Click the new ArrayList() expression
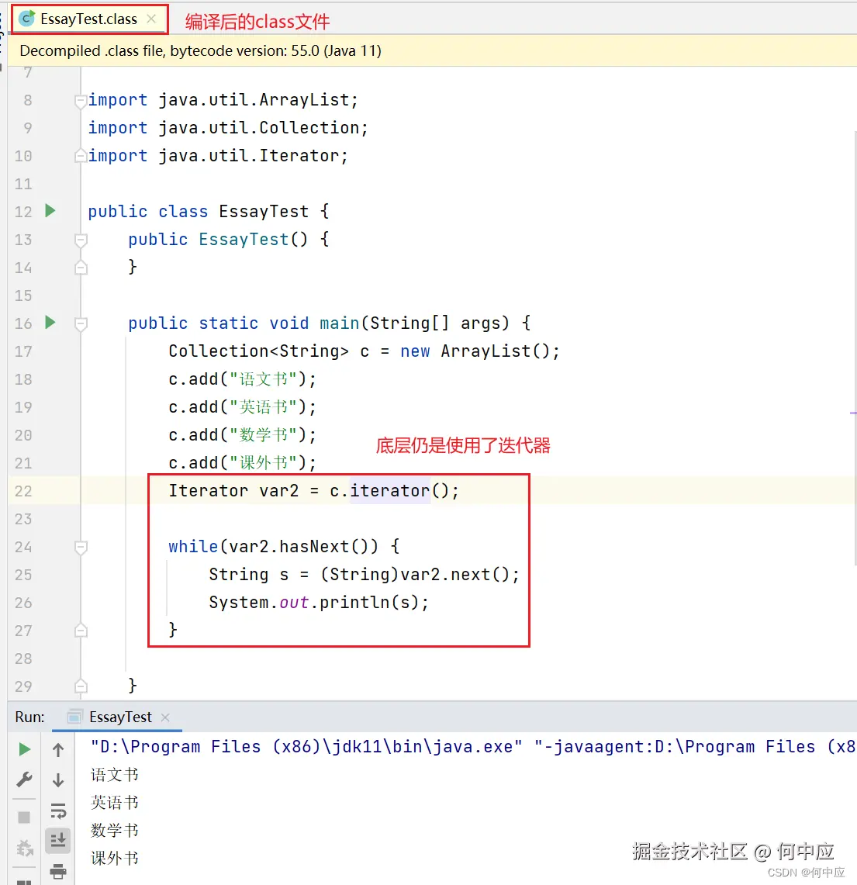This screenshot has height=885, width=857. [475, 351]
